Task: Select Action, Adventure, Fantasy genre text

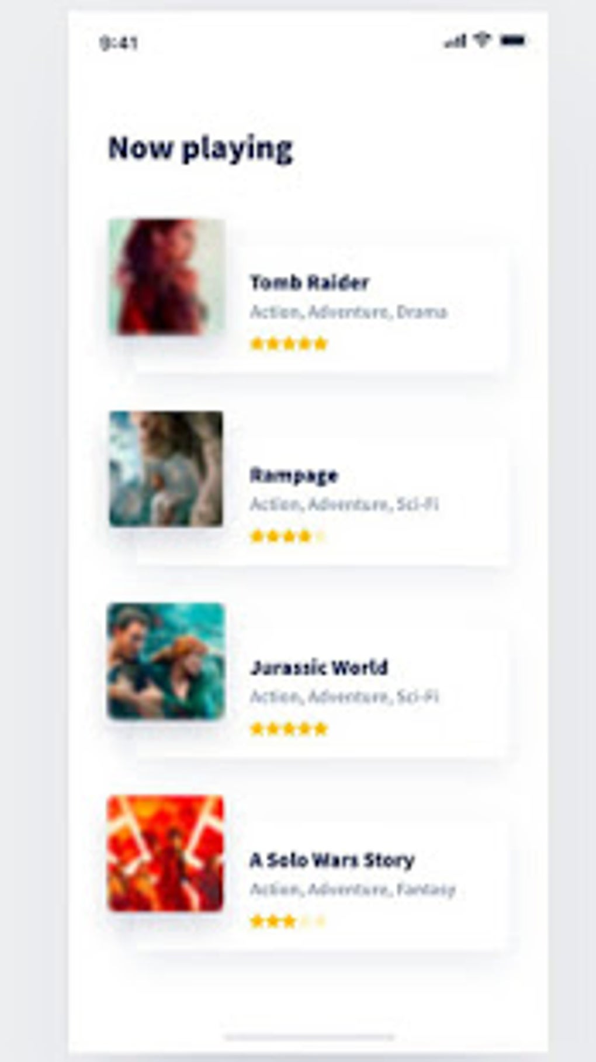Action: point(353,890)
